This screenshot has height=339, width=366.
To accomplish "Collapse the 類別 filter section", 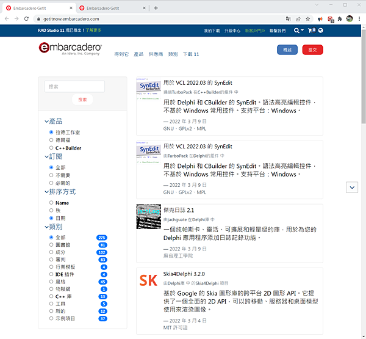I will 54,227.
